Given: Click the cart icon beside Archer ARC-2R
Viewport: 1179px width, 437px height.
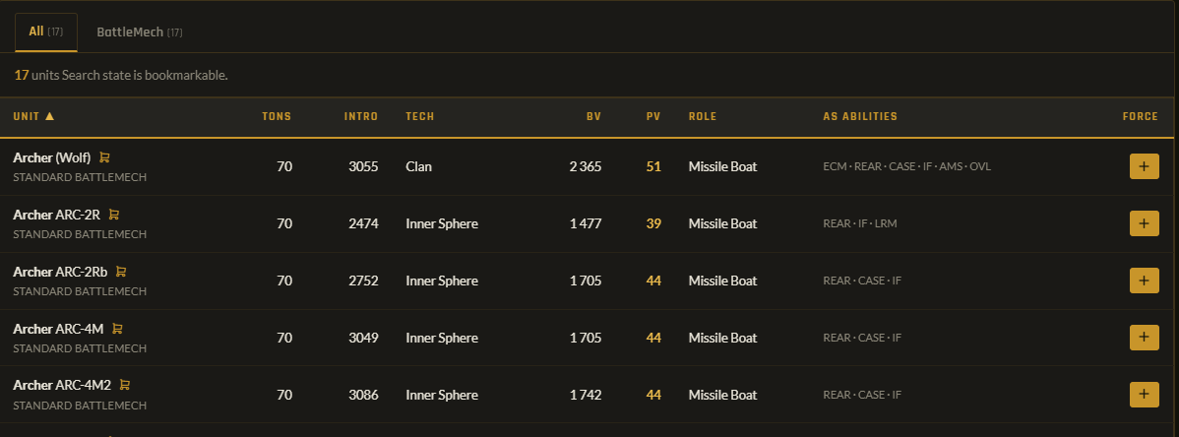Looking at the screenshot, I should coord(113,215).
